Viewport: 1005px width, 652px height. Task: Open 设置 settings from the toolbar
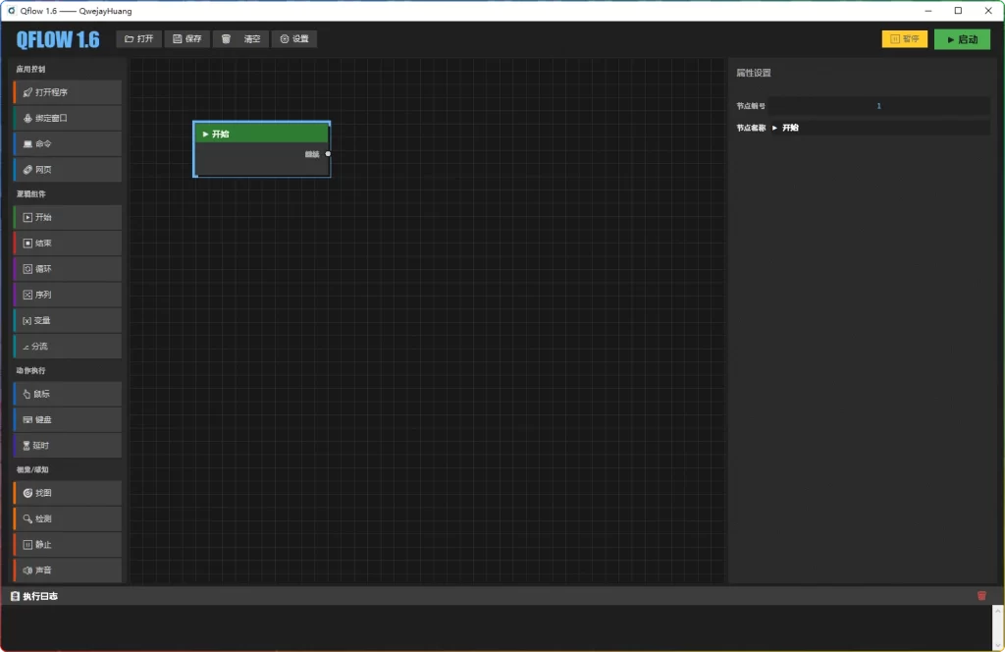tap(293, 39)
